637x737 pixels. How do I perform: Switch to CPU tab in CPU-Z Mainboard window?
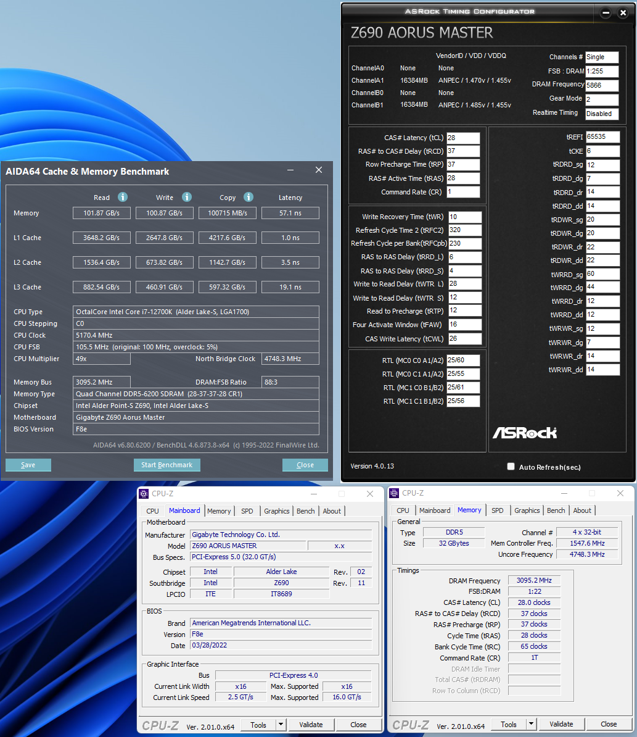pos(152,511)
